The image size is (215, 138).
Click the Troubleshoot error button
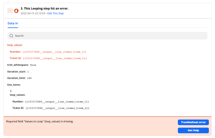193,122
